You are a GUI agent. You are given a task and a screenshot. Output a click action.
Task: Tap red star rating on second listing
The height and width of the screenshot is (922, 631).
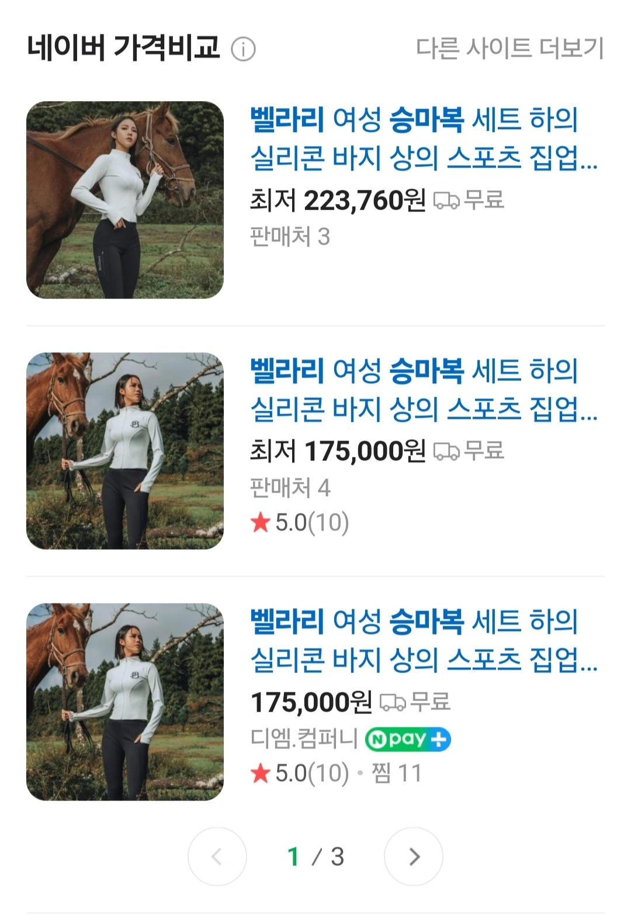[260, 522]
